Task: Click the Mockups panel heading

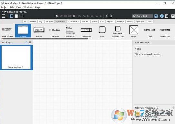Action: pyautogui.click(x=6, y=43)
